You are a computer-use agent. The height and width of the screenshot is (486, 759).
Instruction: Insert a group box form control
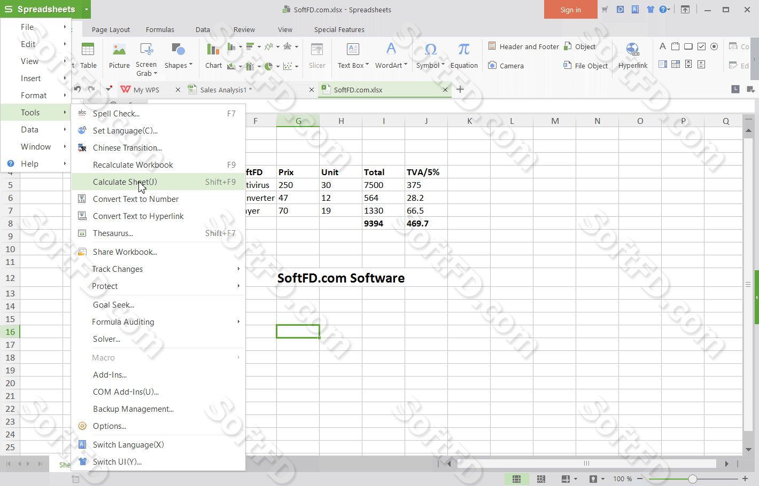click(x=676, y=46)
